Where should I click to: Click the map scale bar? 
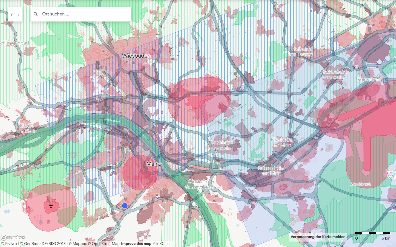coord(372,234)
